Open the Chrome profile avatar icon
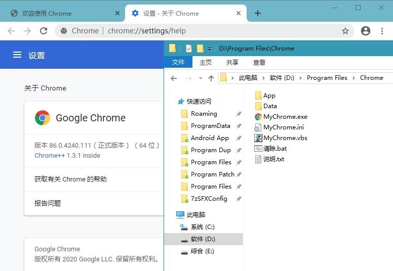 point(366,31)
